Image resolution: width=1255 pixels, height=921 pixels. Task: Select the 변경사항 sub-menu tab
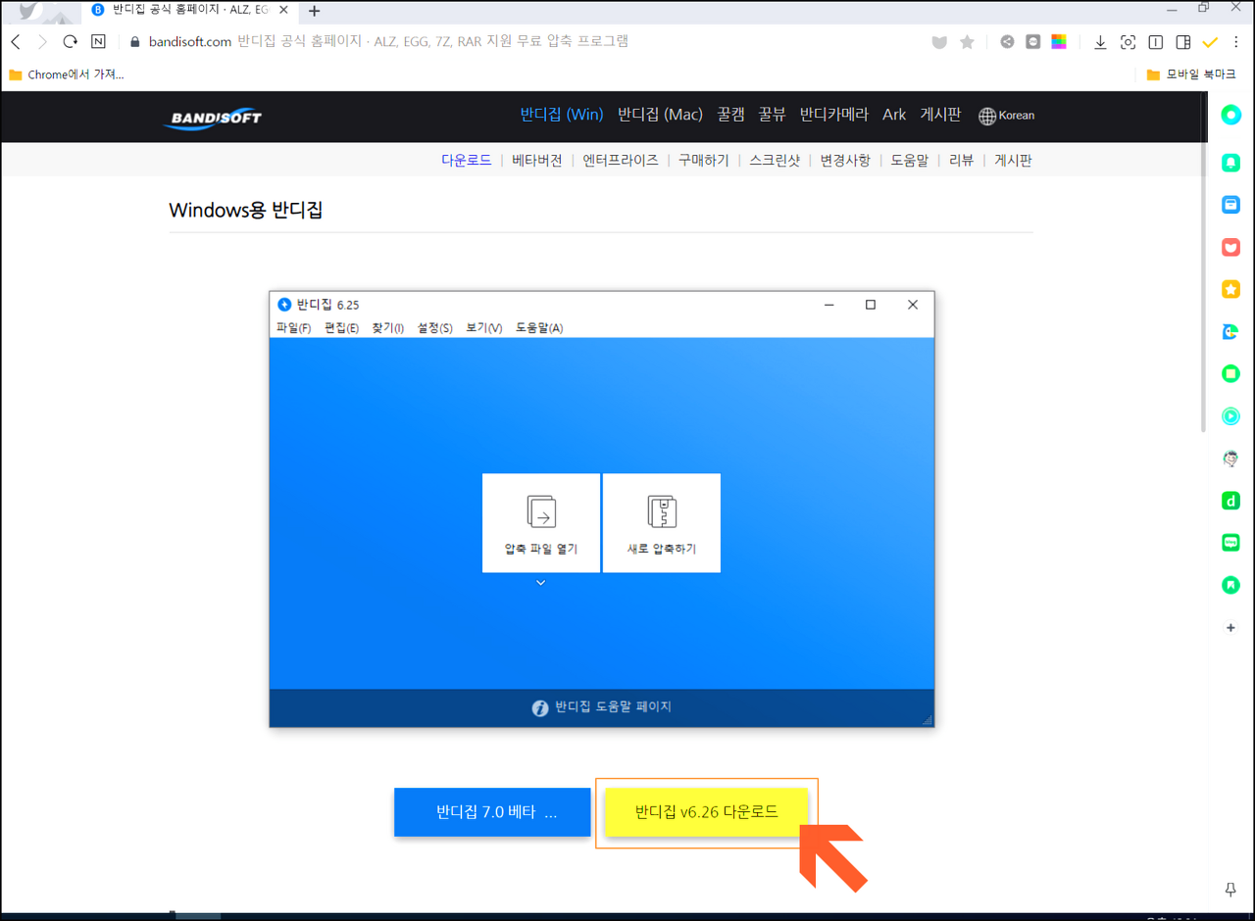point(845,160)
